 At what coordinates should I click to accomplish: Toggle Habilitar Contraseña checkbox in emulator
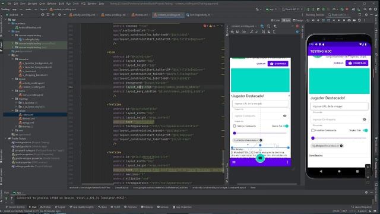[x=313, y=130]
